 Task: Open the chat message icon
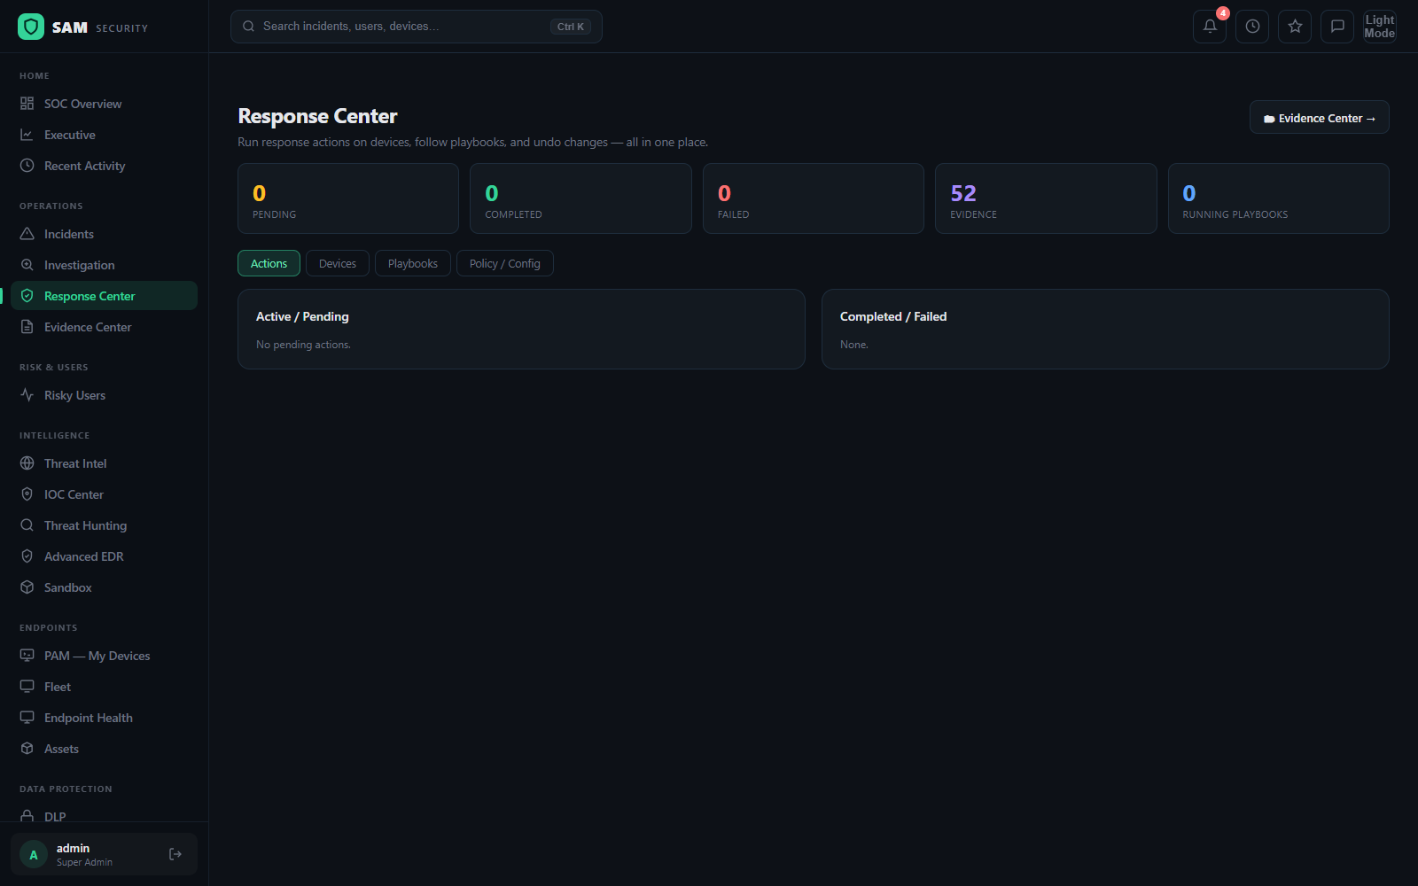(1337, 27)
